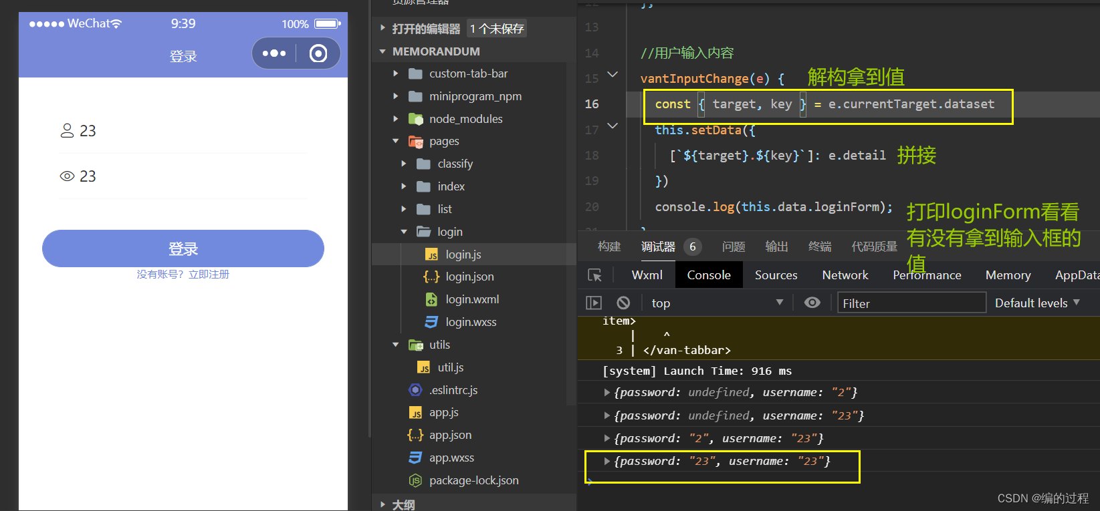Switch to the 输出 output tab
This screenshot has height=511, width=1100.
(776, 246)
